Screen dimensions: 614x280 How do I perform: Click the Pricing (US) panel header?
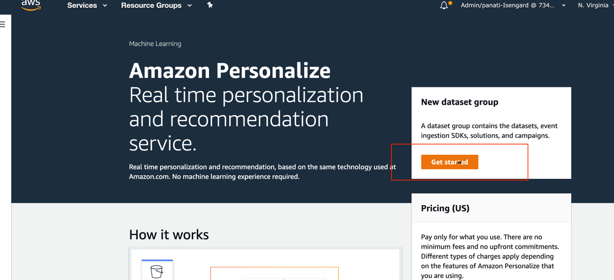pyautogui.click(x=491, y=208)
